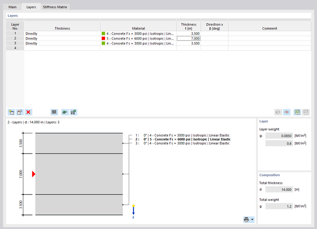Image resolution: width=317 pixels, height=229 pixels.
Task: Click layer 2 material Concrete 6000 psi
Action: tap(140, 38)
